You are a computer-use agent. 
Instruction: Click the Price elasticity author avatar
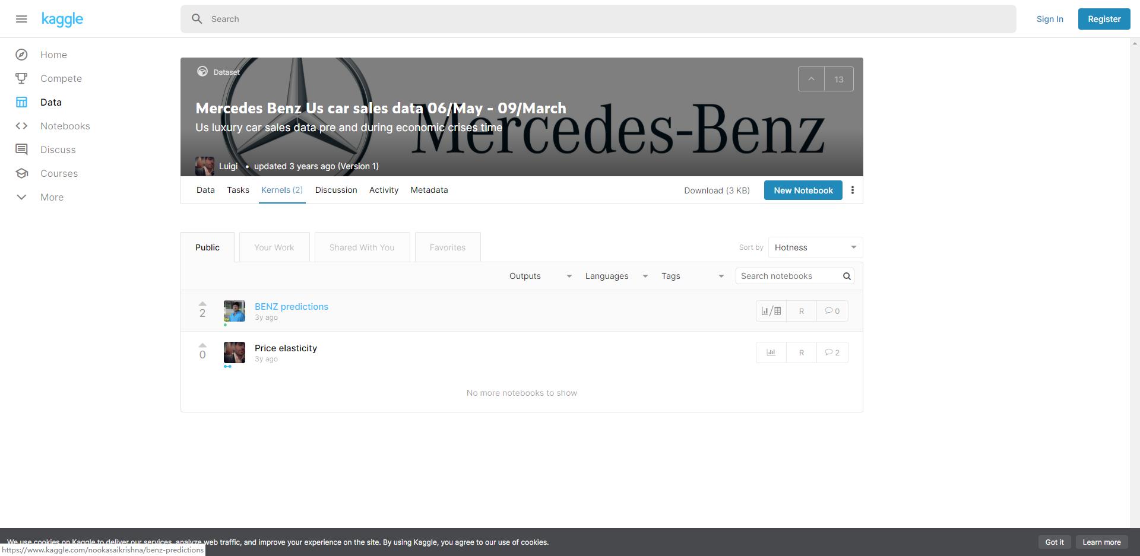pyautogui.click(x=235, y=352)
